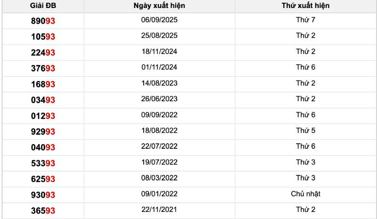
Task: Click the Chủ nhật weekday cell
Action: [x=305, y=194]
